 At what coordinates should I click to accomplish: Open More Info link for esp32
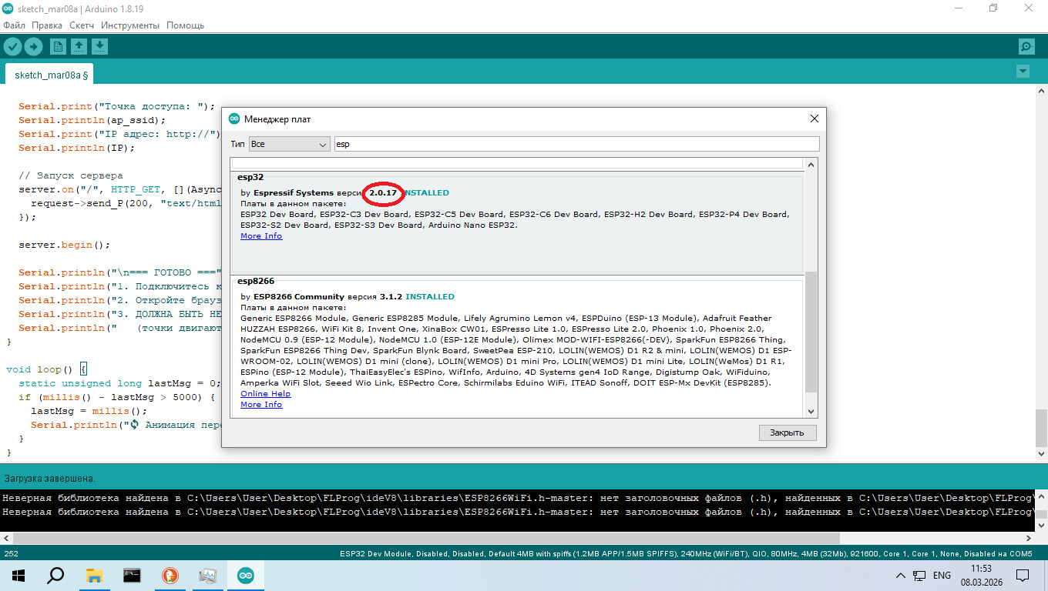tap(261, 236)
